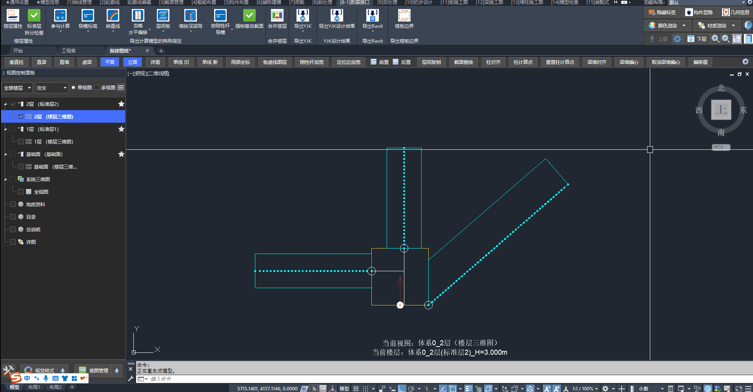Open the 颜色渲染 dropdown arrow
This screenshot has width=753, height=392.
[684, 25]
